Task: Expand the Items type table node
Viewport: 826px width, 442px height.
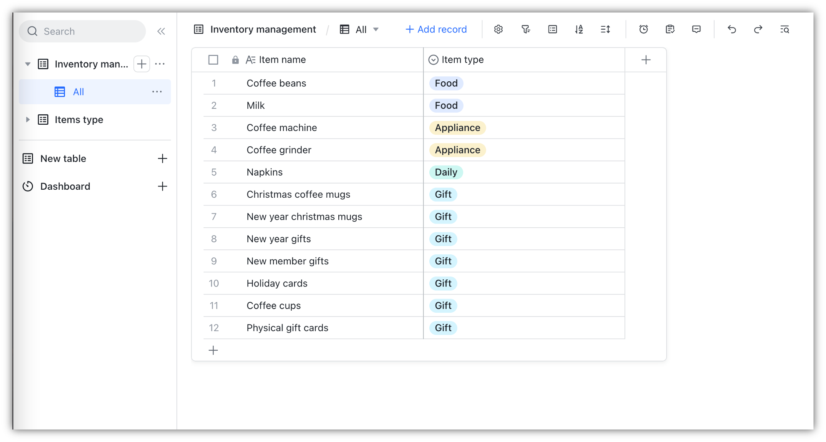Action: pyautogui.click(x=28, y=120)
